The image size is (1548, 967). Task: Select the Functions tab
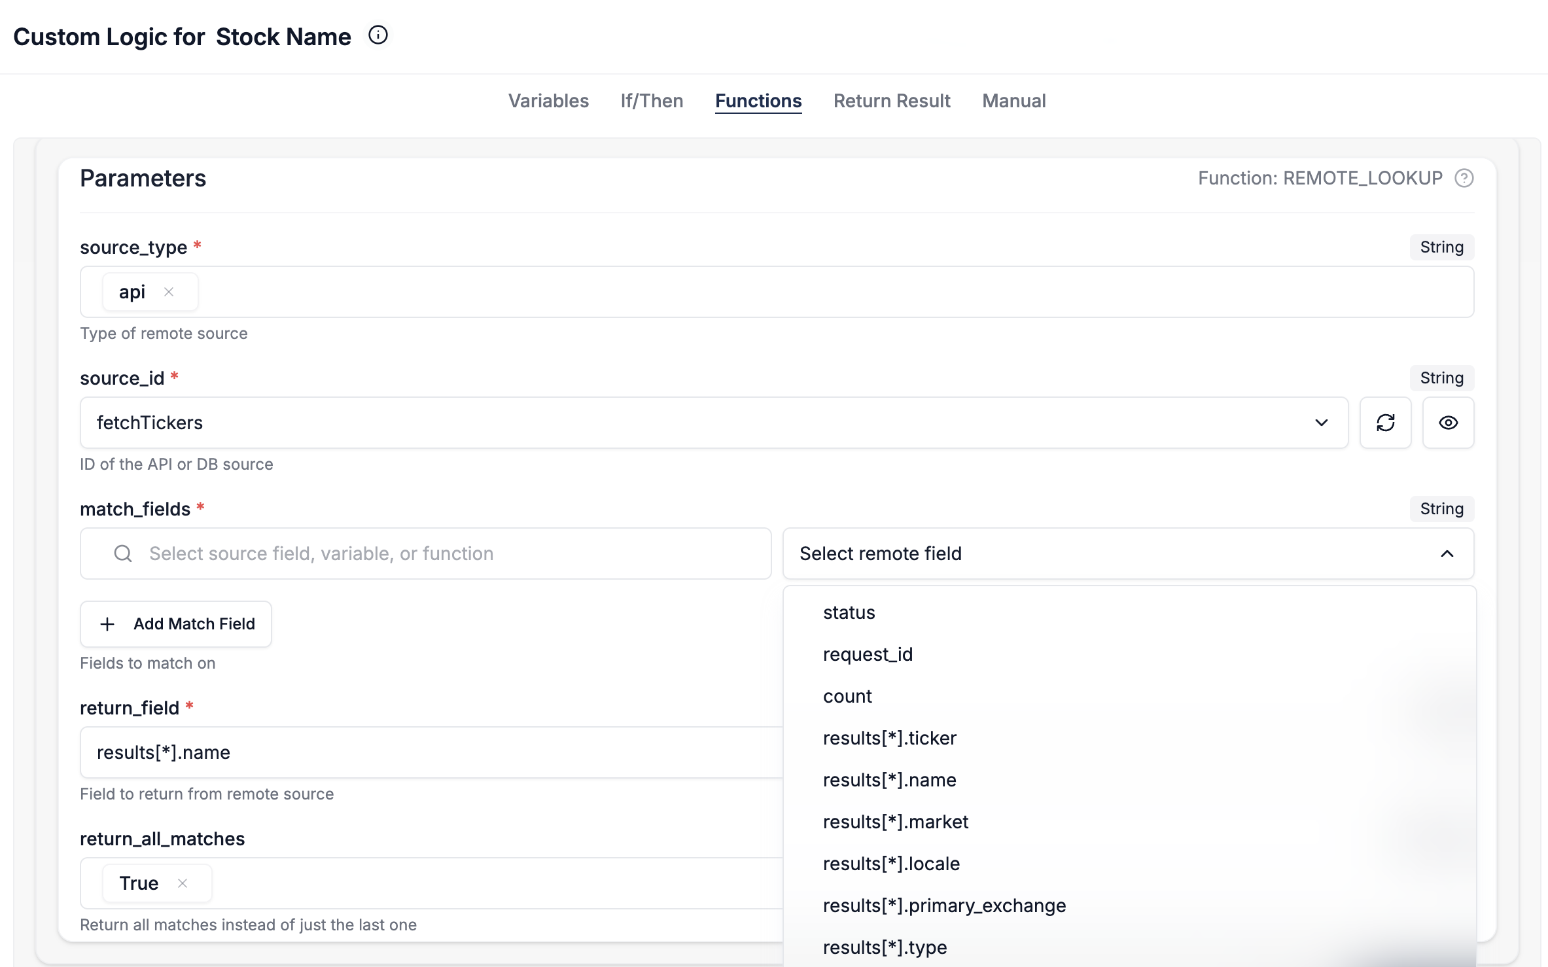[x=758, y=101]
